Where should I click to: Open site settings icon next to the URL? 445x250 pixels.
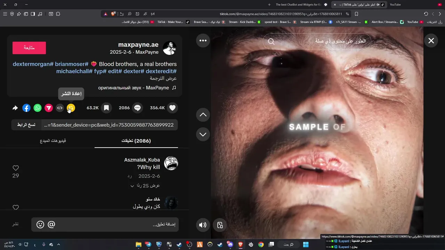pyautogui.click(x=347, y=14)
